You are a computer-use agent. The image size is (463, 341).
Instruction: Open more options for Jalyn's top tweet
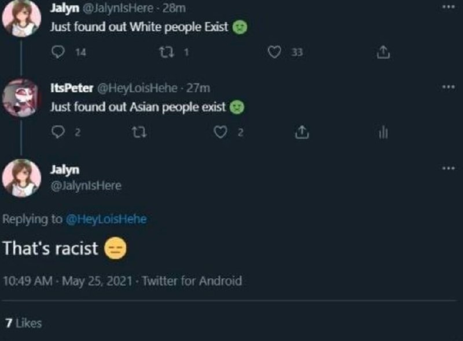coord(448,7)
